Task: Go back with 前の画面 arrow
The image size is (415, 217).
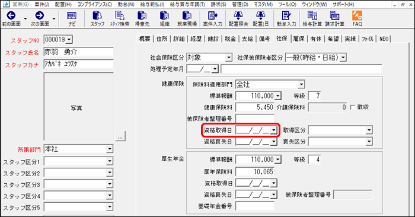Action: tap(11, 18)
